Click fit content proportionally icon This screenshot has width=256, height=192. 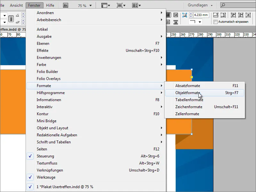tap(223, 15)
